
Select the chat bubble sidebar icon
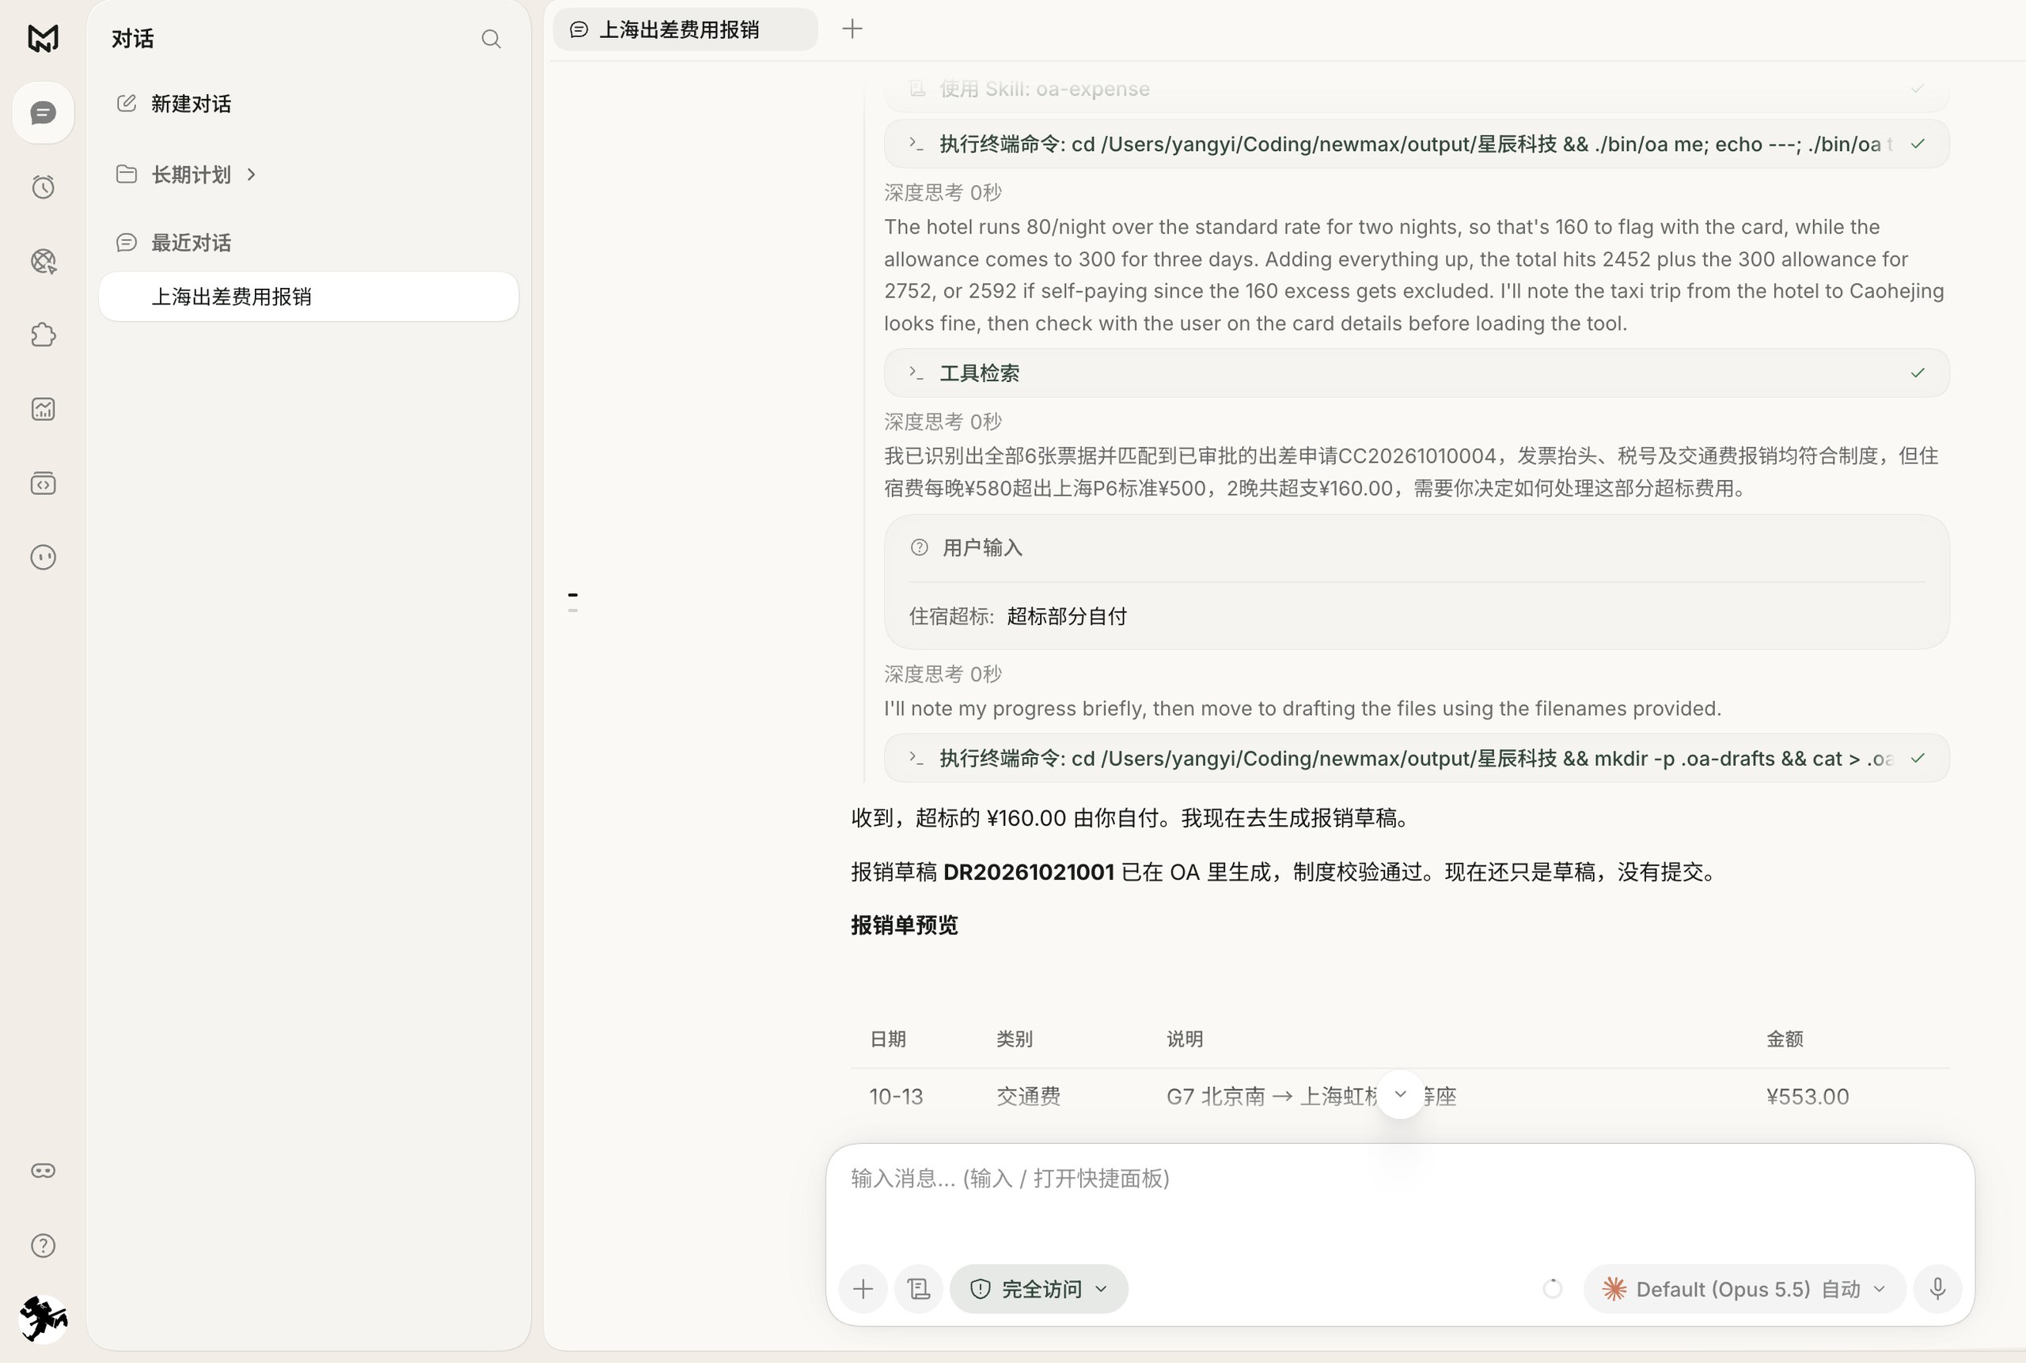point(43,113)
